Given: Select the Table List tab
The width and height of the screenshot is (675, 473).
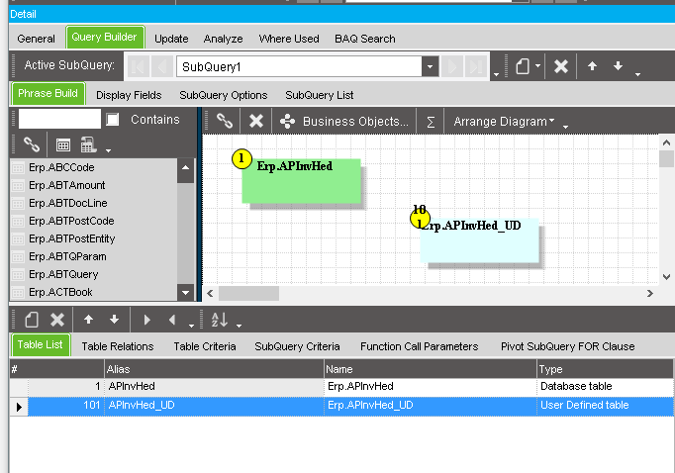Looking at the screenshot, I should click(40, 344).
